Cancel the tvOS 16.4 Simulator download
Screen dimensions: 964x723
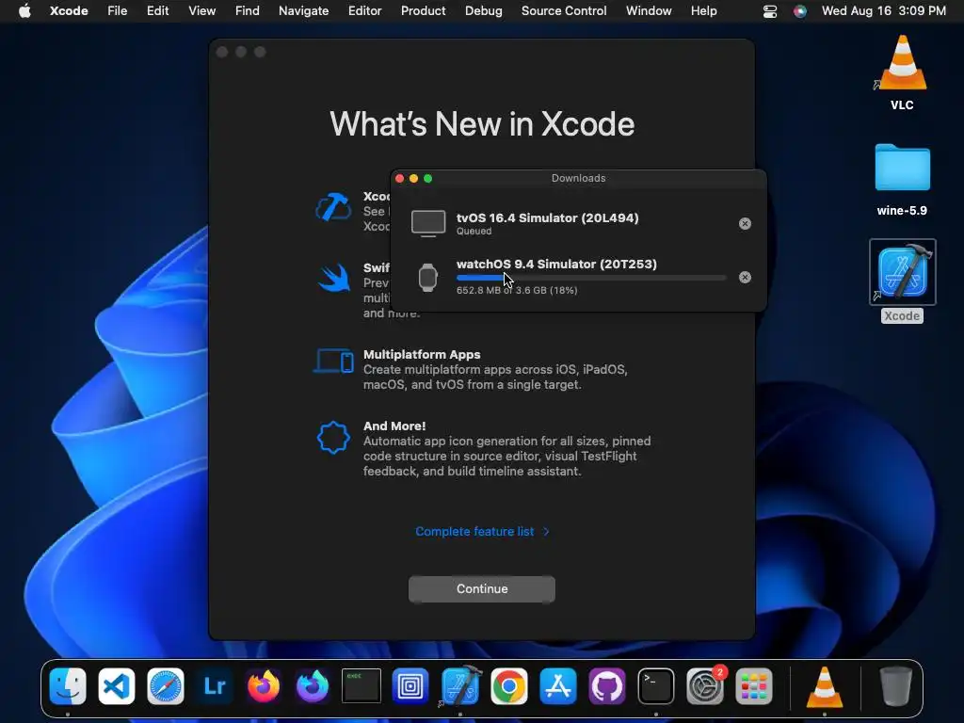[x=745, y=224]
